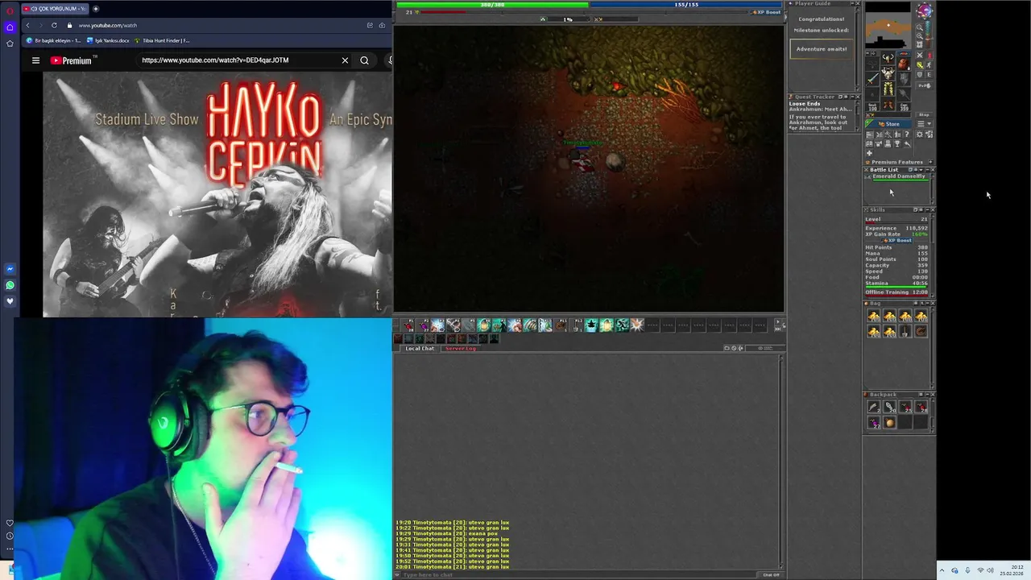Click the green health bar
The width and height of the screenshot is (1031, 580).
tap(492, 5)
